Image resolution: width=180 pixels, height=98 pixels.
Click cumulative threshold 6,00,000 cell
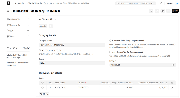[151, 88]
